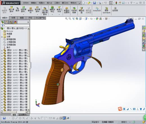Image resolution: width=146 pixels, height=124 pixels.
Task: Open dropdown arrow under Reference Geometry (参考几何体)
Action: click(59, 15)
